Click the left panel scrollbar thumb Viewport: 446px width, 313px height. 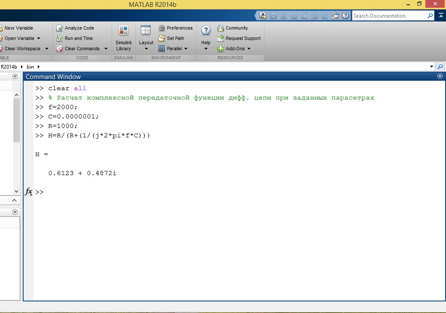(16, 120)
